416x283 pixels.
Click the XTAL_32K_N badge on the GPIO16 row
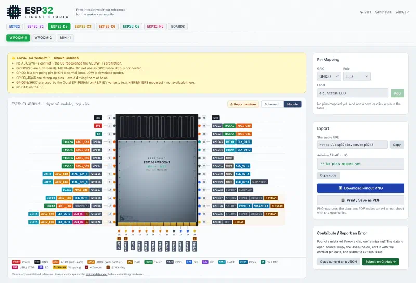[80, 182]
